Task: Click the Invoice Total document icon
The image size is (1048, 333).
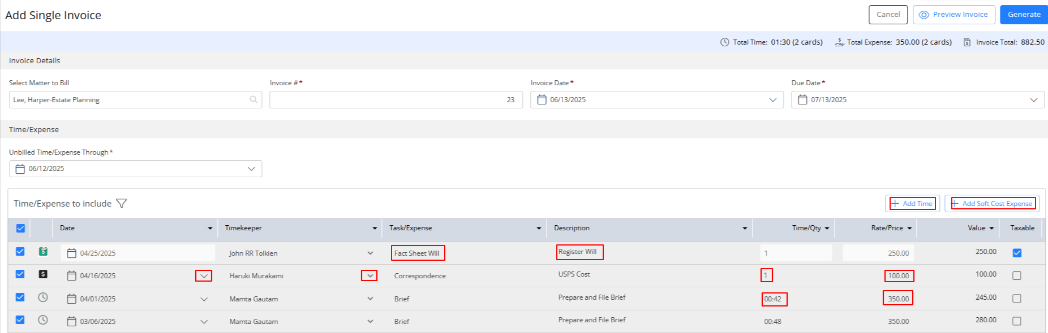Action: pos(967,42)
